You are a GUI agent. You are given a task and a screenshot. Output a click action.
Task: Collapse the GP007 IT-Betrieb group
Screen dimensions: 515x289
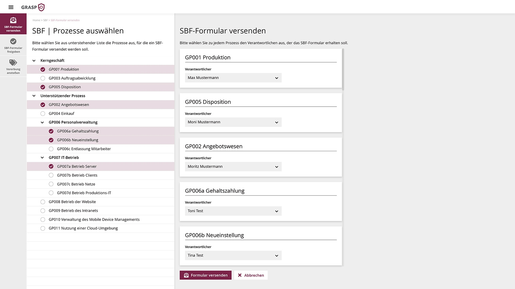point(42,158)
